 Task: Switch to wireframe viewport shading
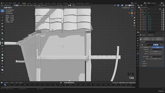[x=128, y=5]
